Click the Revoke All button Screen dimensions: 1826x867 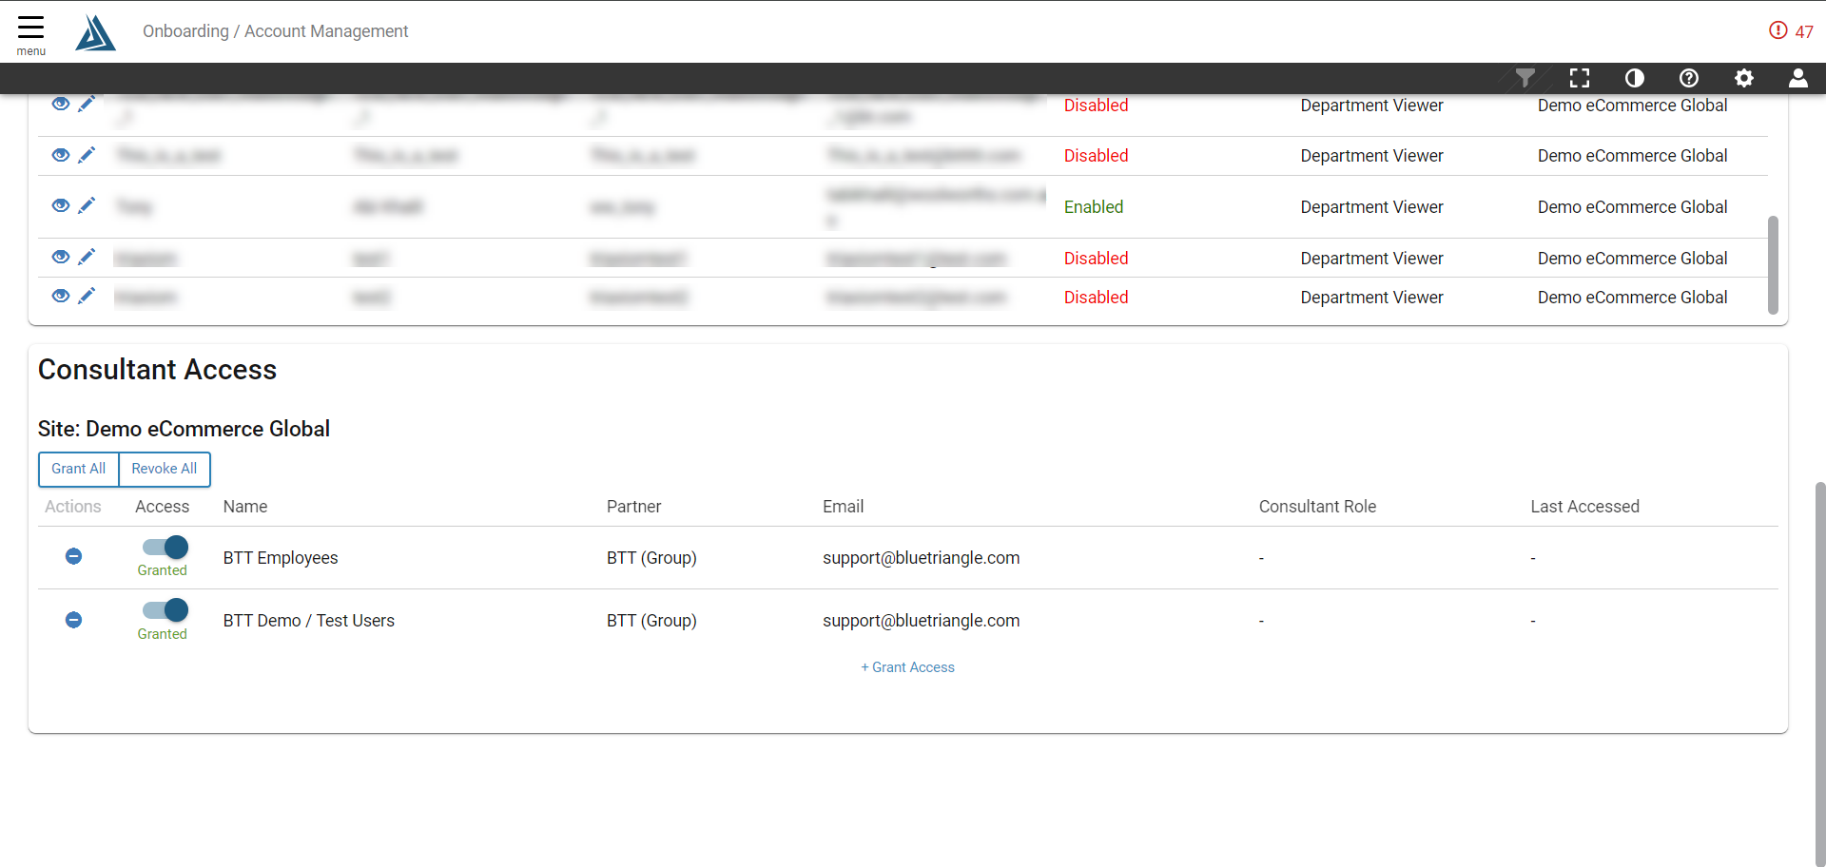[165, 469]
